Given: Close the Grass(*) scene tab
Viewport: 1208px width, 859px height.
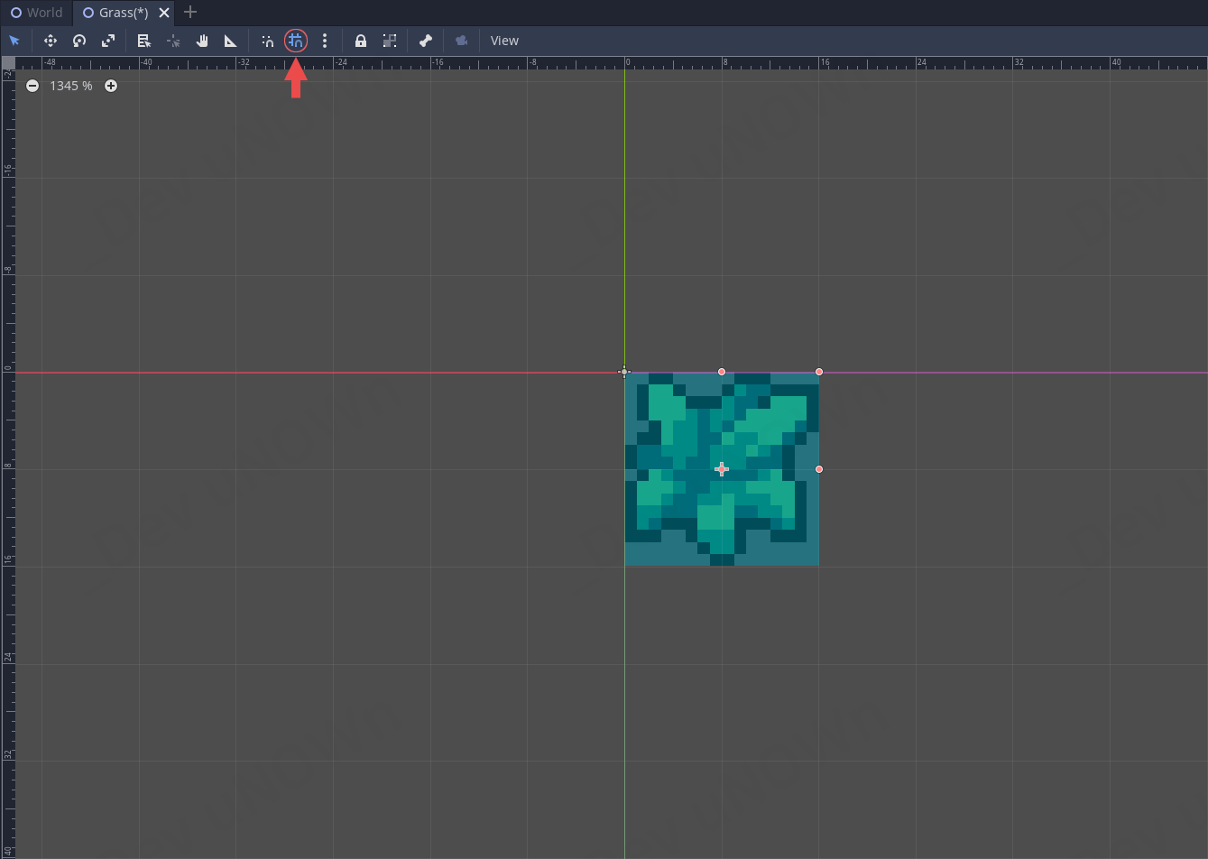Looking at the screenshot, I should pyautogui.click(x=164, y=13).
